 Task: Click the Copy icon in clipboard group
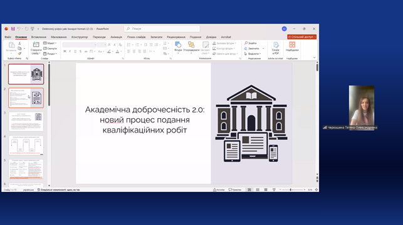[19, 48]
